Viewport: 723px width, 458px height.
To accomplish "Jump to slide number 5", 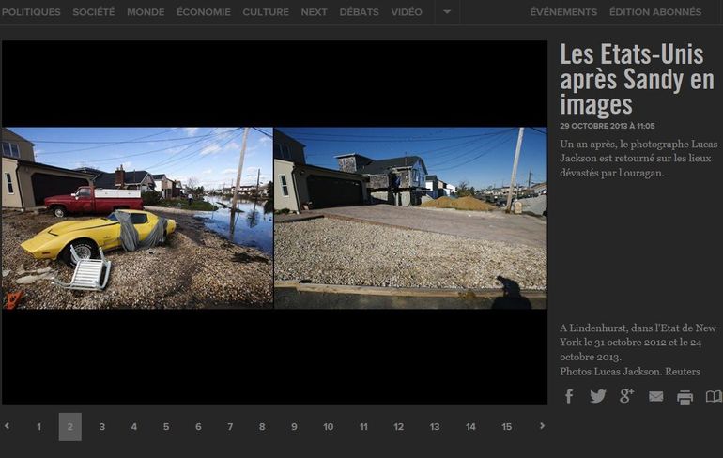I will [x=166, y=427].
